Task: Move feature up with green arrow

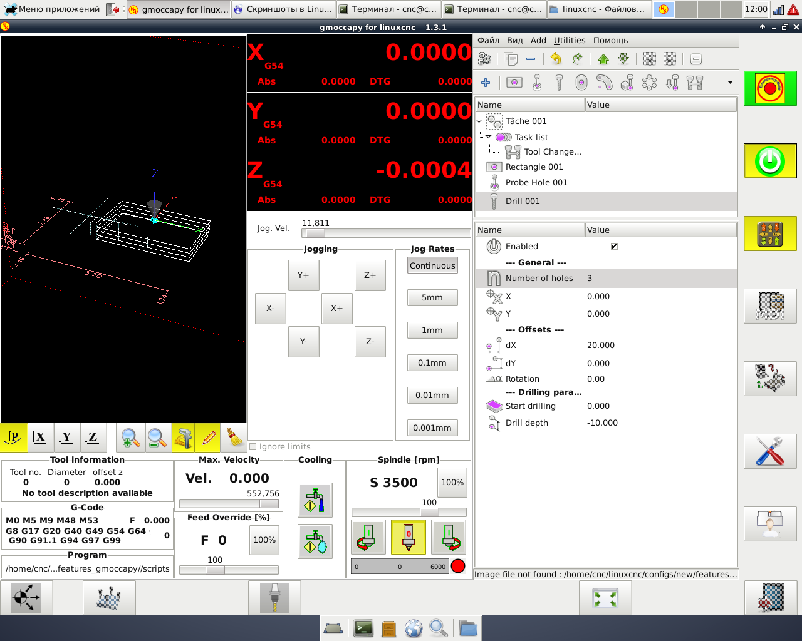Action: (603, 59)
